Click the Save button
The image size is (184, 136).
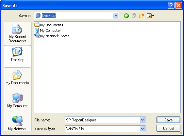pyautogui.click(x=168, y=120)
